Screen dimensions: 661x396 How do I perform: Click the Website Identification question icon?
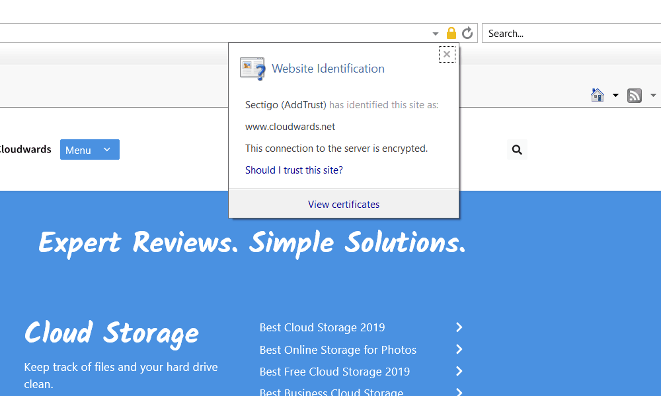[252, 69]
